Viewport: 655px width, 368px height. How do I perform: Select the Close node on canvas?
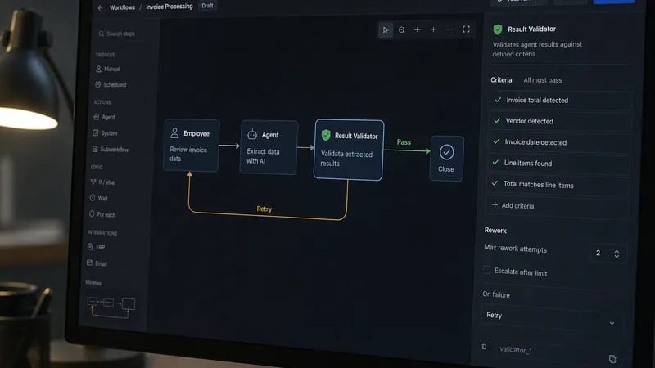446,159
